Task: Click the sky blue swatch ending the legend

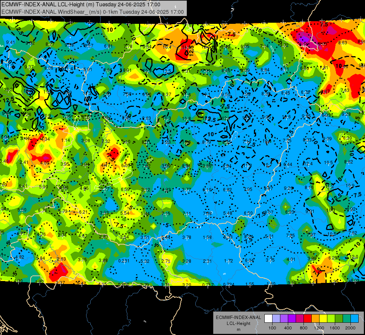Action: 355,319
